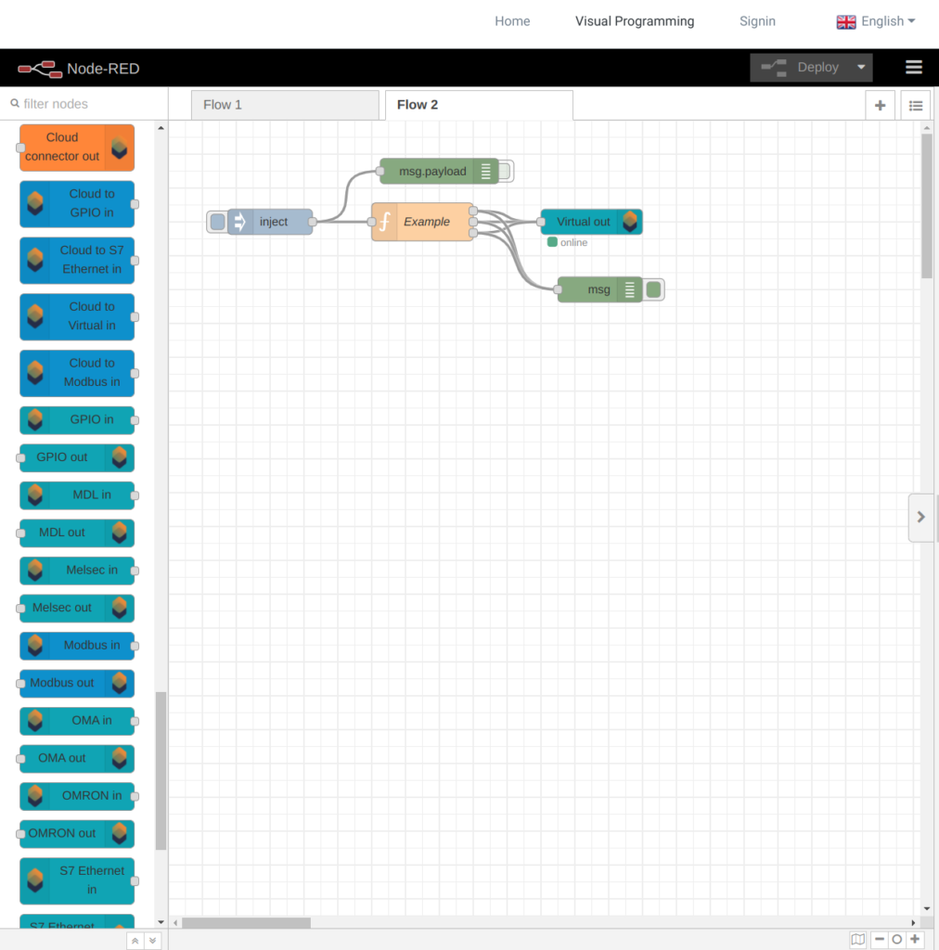Click the msg debug node list icon
Screen dimensions: 939x950
[x=630, y=289]
